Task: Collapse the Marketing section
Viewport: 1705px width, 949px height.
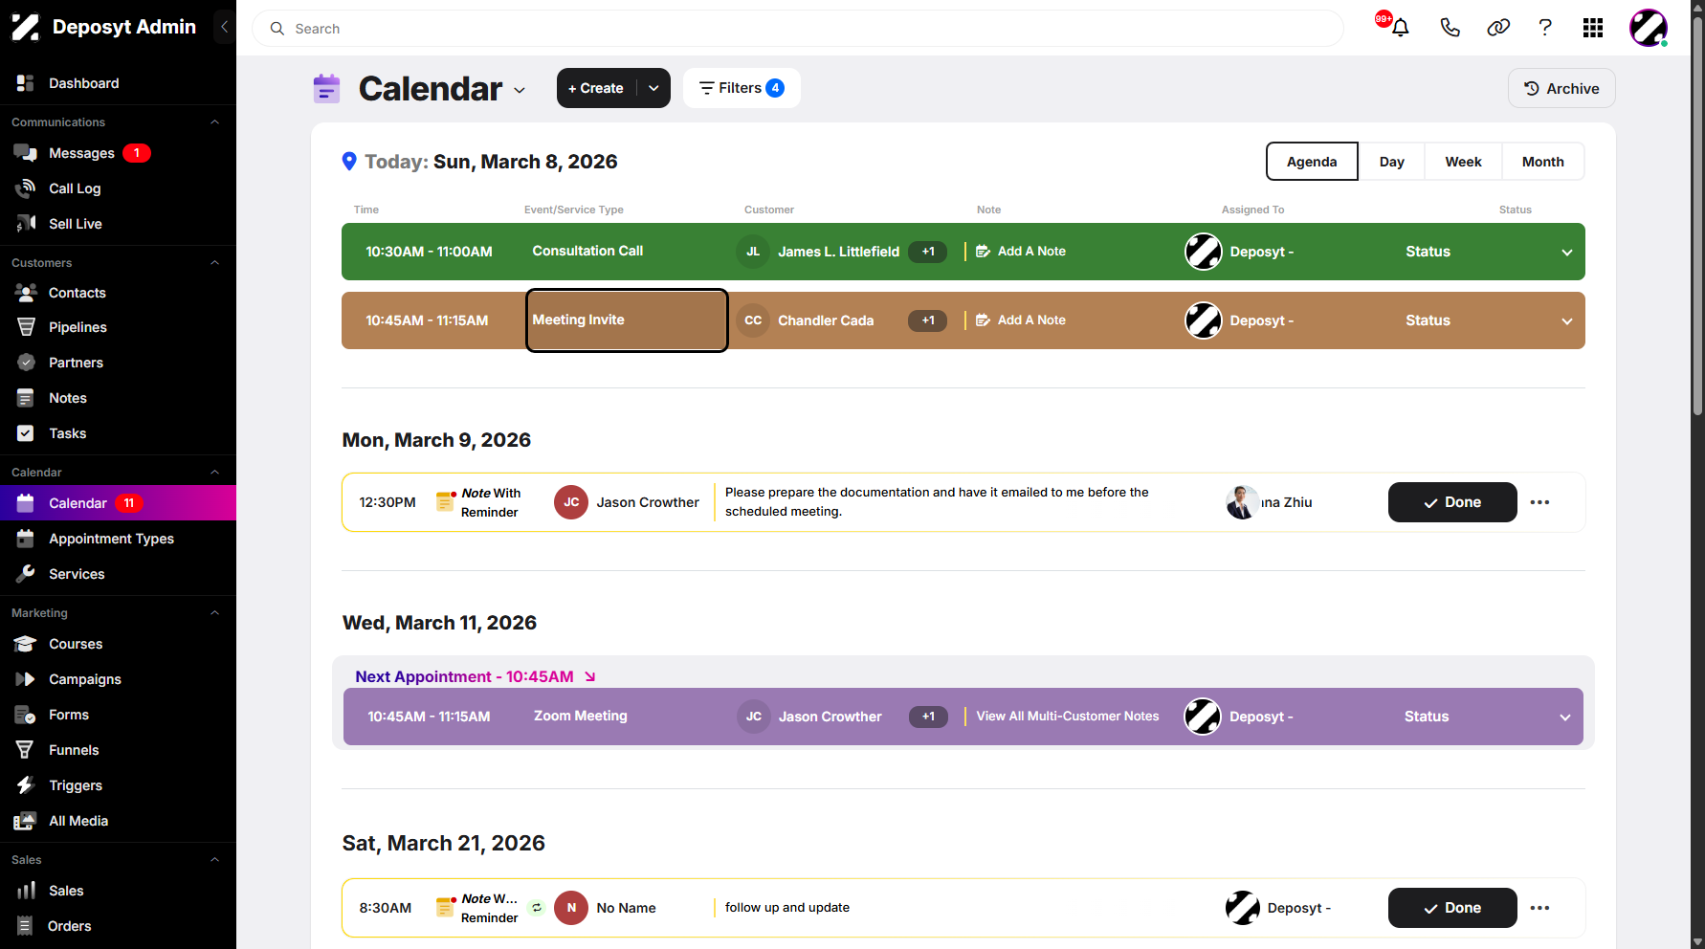Action: click(215, 613)
